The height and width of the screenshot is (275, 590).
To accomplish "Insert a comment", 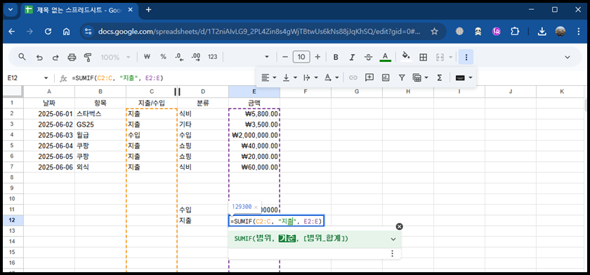I will pyautogui.click(x=369, y=77).
